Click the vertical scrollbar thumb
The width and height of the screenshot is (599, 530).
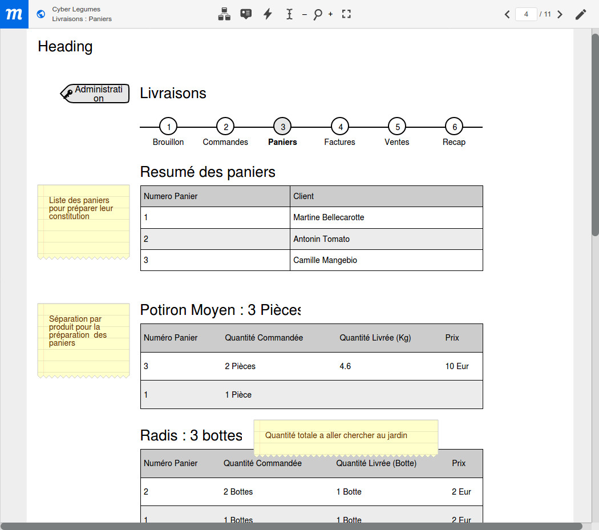(x=594, y=134)
